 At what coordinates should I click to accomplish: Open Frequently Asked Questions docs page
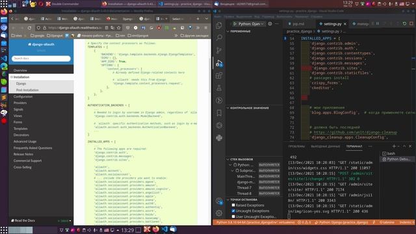(33, 148)
